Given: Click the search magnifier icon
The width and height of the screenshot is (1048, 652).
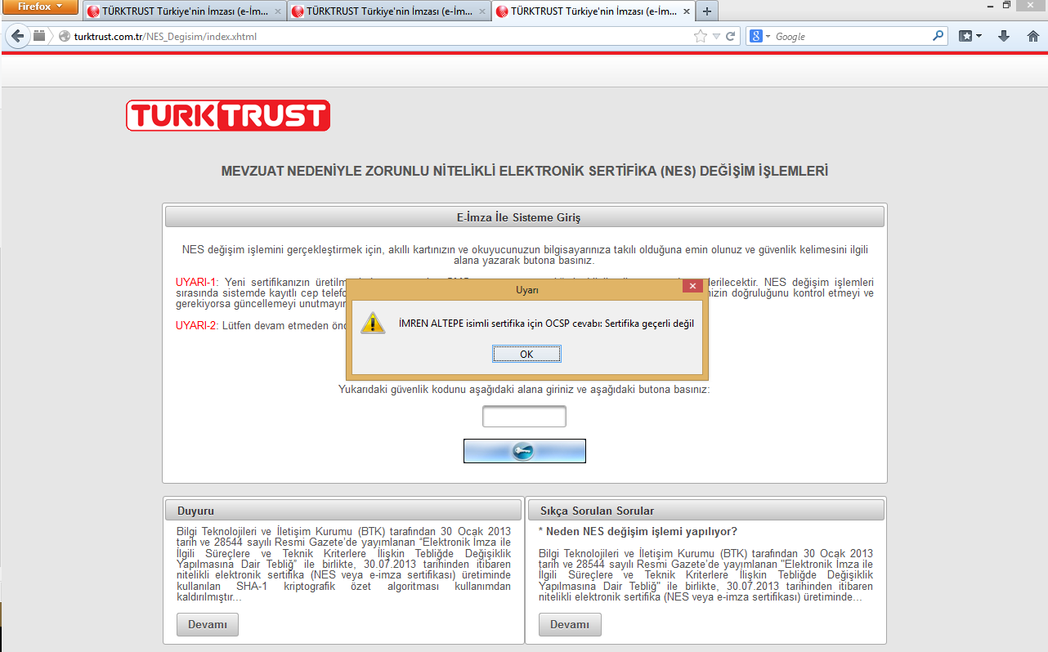Looking at the screenshot, I should tap(938, 36).
